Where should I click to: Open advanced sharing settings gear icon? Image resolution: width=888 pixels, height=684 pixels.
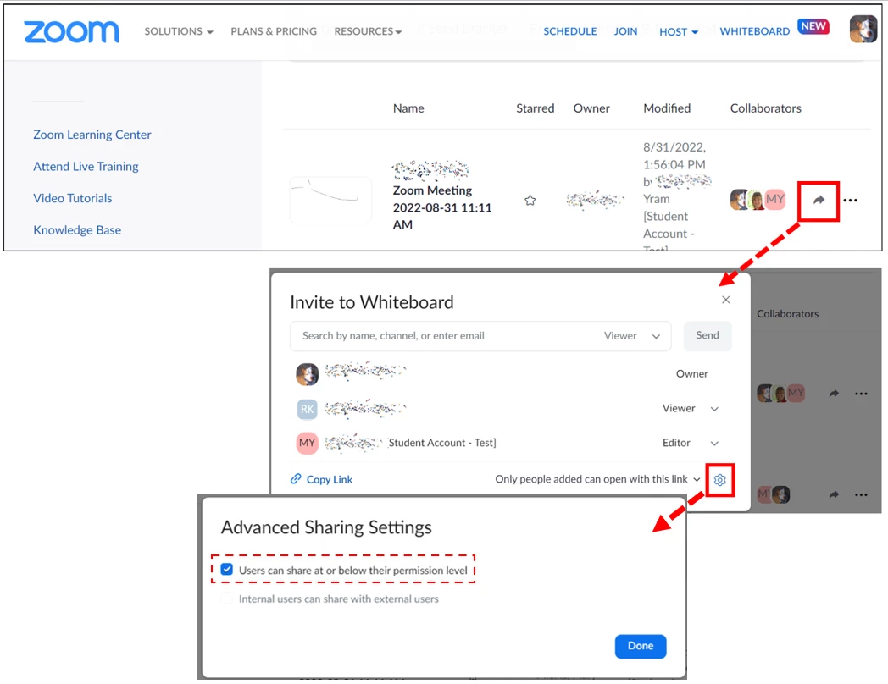719,480
